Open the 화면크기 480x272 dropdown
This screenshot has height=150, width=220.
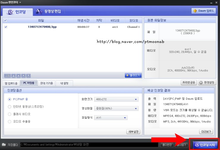point(116,99)
